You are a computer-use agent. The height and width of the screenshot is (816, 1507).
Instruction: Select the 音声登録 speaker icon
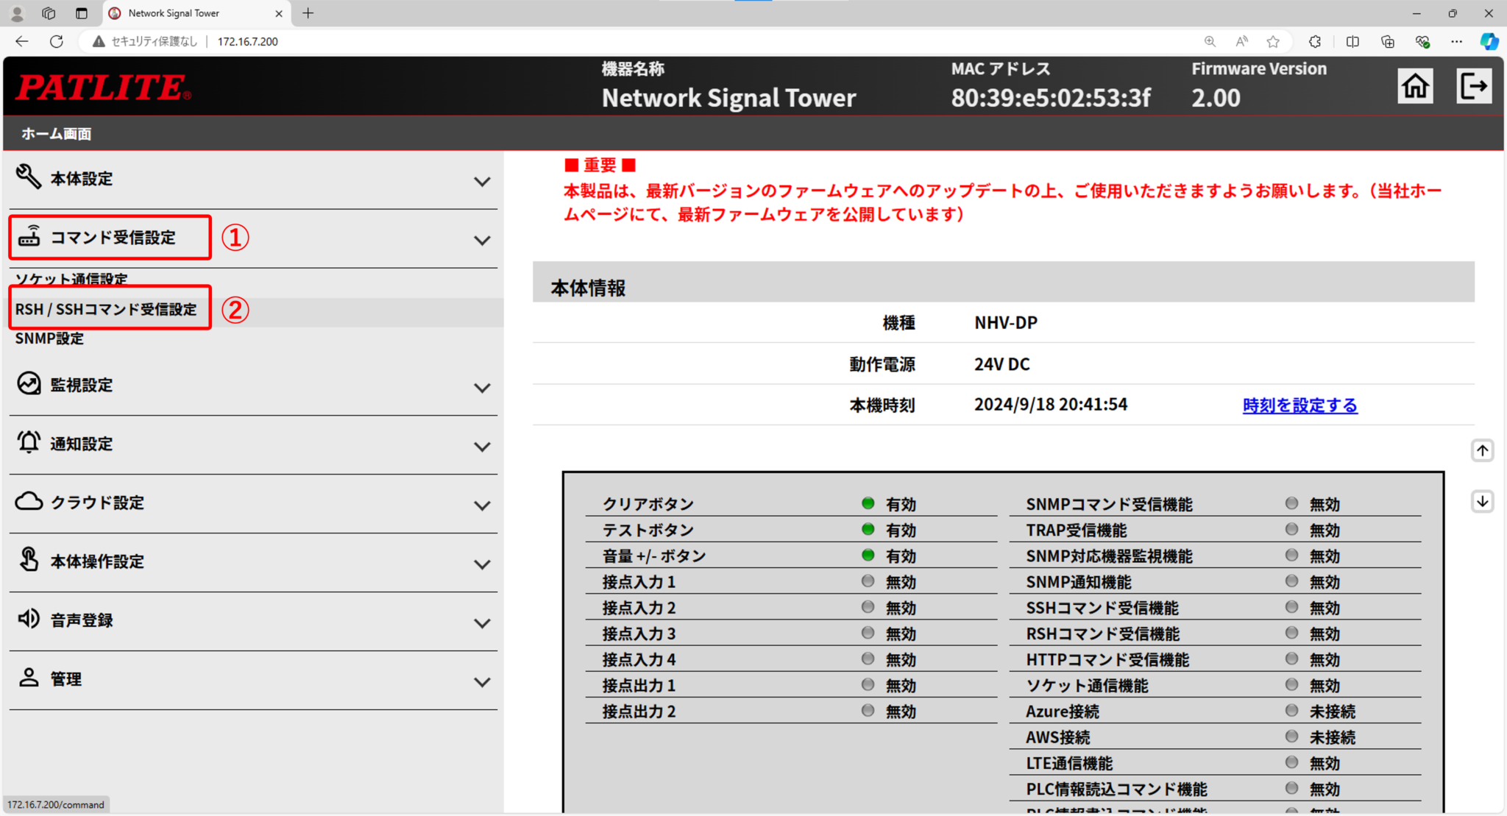click(28, 619)
